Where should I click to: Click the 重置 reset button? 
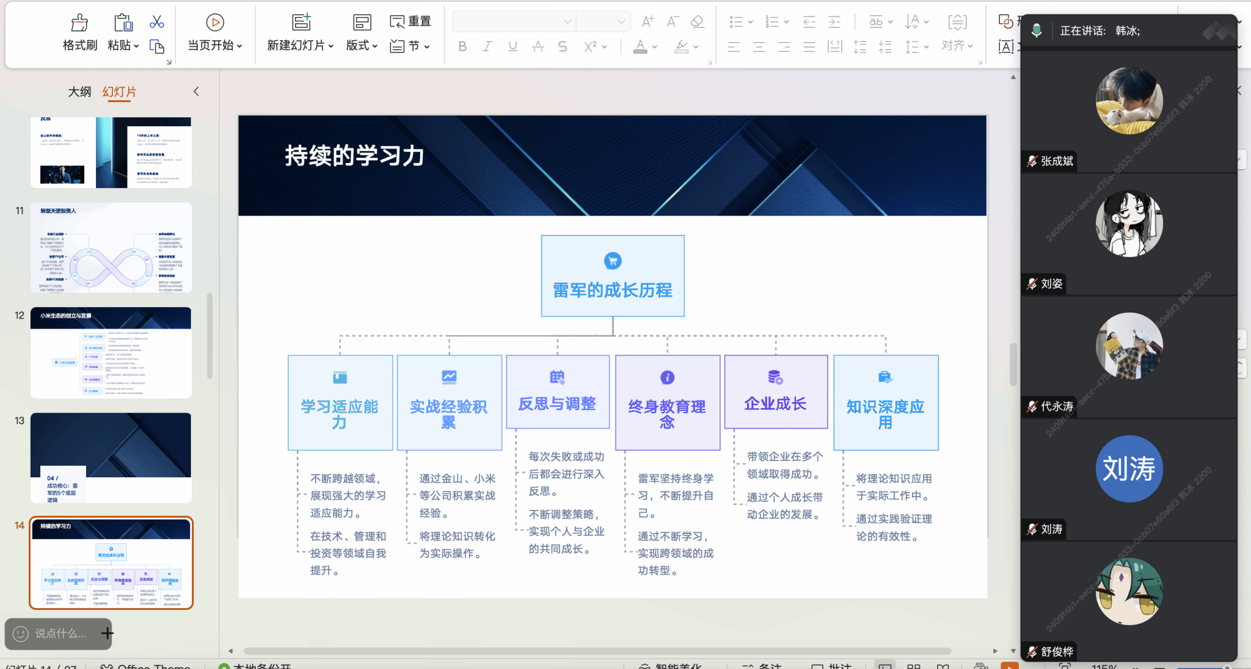[410, 22]
